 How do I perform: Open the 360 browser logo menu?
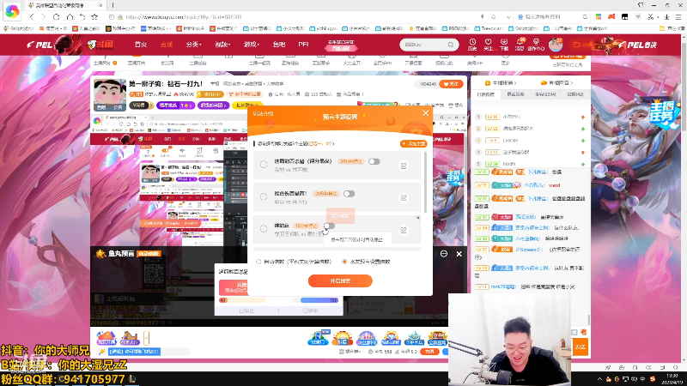coord(12,11)
